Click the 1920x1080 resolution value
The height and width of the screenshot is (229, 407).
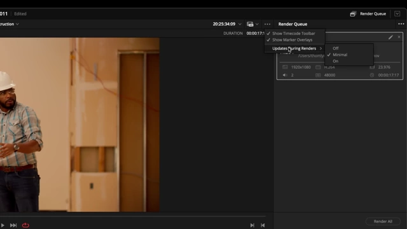point(301,67)
